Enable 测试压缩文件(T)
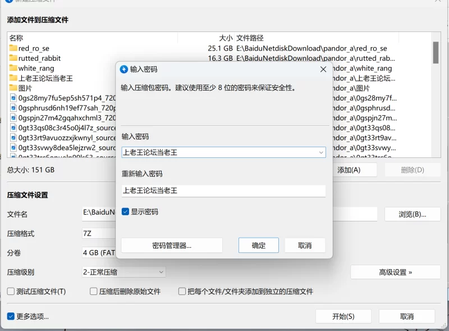 click(10, 291)
